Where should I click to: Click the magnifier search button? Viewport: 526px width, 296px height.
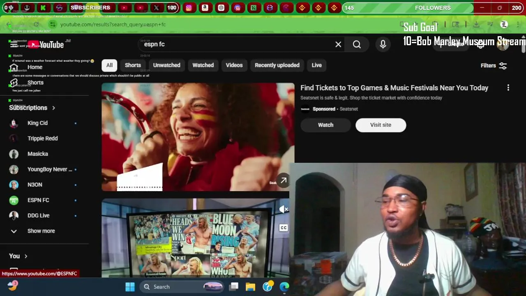(x=357, y=44)
